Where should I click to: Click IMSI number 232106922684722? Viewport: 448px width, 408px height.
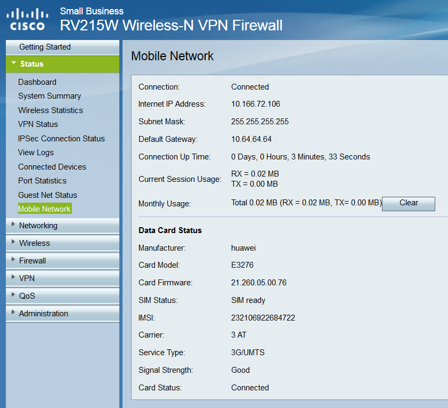263,318
